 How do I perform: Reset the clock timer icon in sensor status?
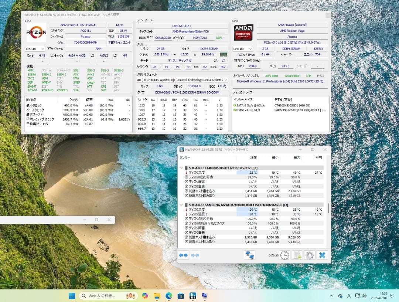click(x=284, y=255)
